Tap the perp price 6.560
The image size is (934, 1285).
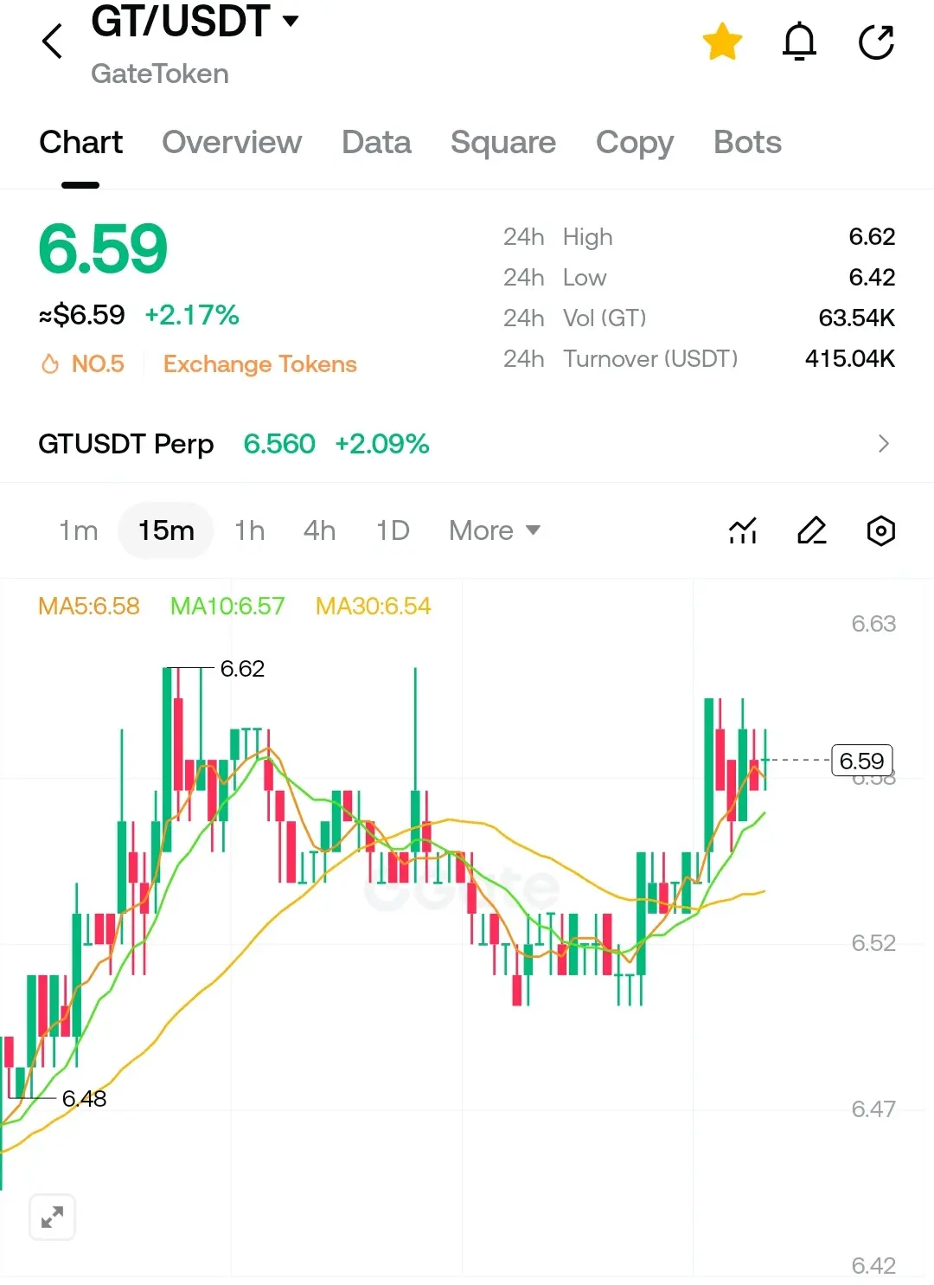click(279, 444)
